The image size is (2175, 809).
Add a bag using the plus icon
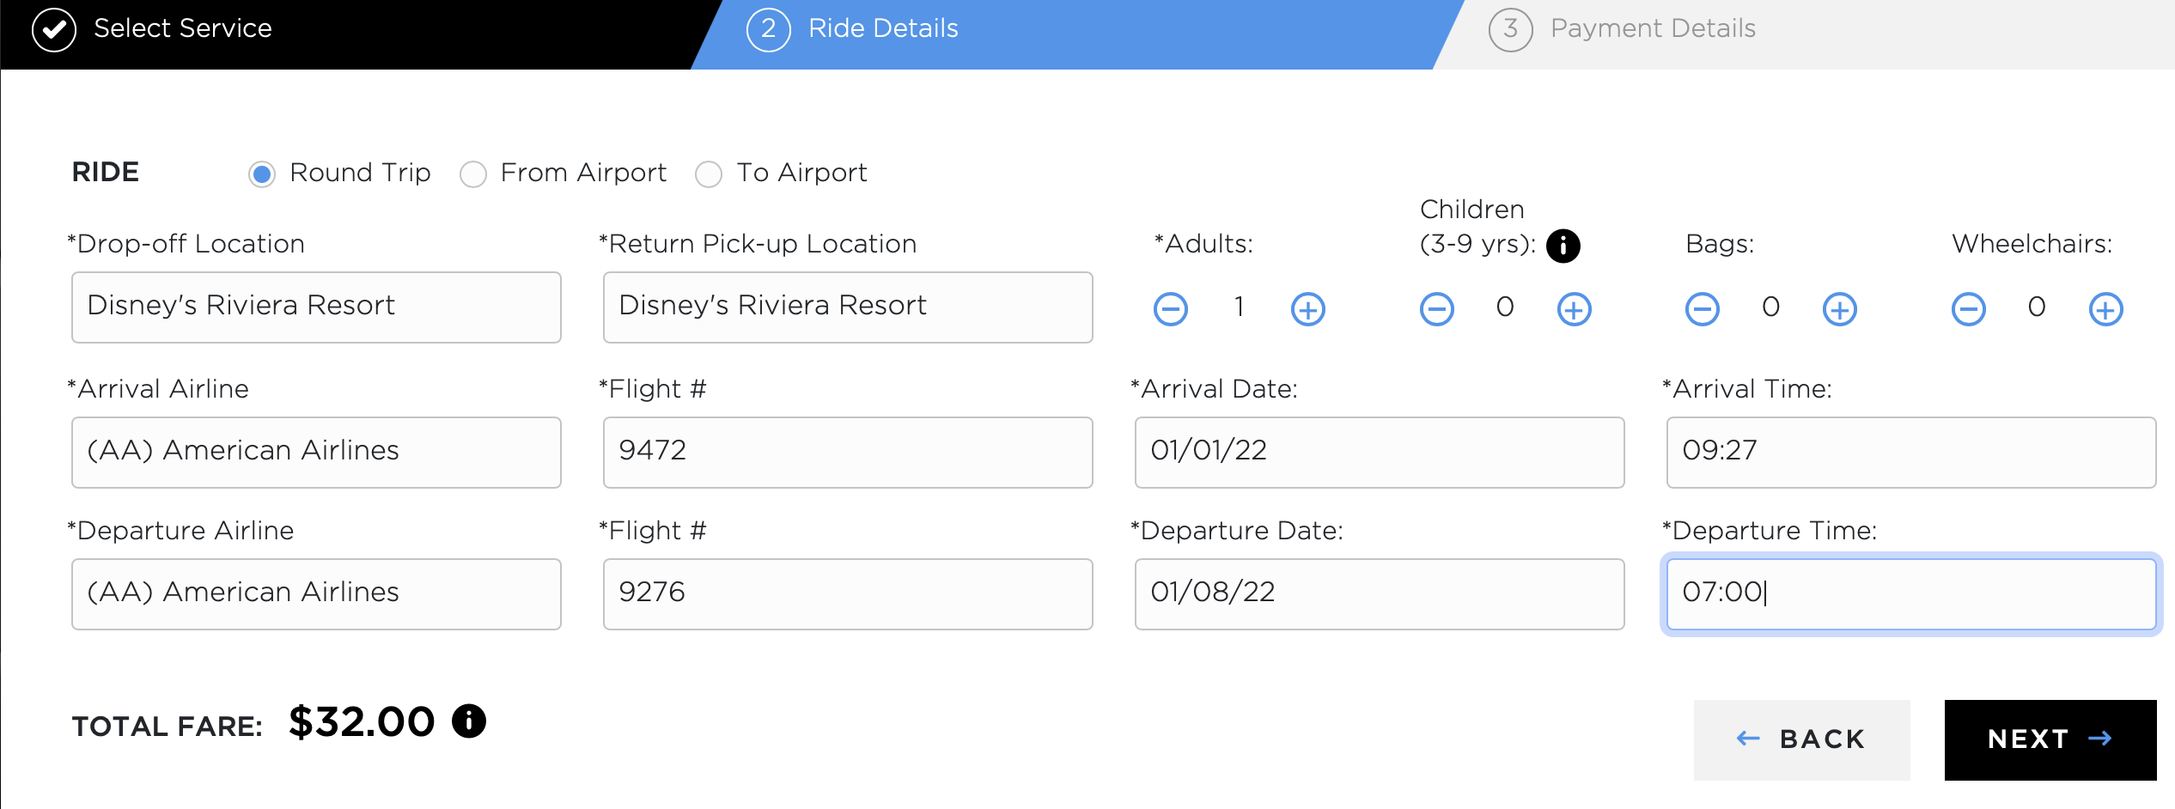point(1839,308)
